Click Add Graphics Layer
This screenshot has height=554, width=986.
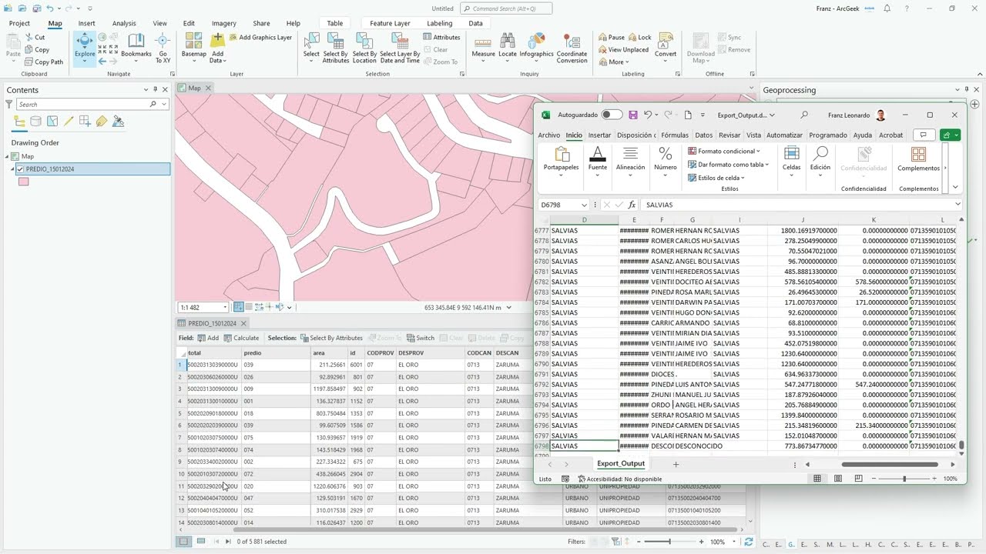click(260, 37)
